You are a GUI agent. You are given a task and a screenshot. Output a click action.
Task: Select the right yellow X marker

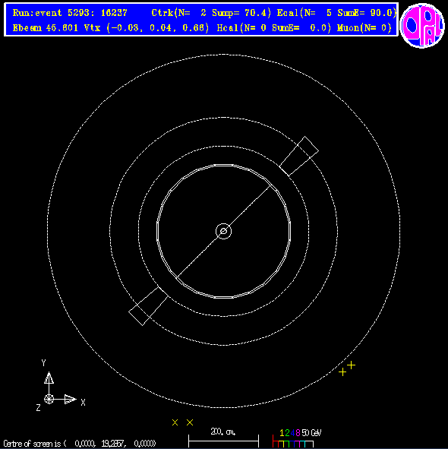190,422
